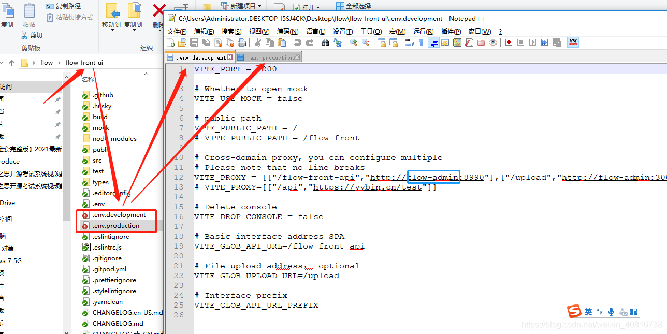
Task: Toggle the indent guide toolbar button
Action: [434, 42]
